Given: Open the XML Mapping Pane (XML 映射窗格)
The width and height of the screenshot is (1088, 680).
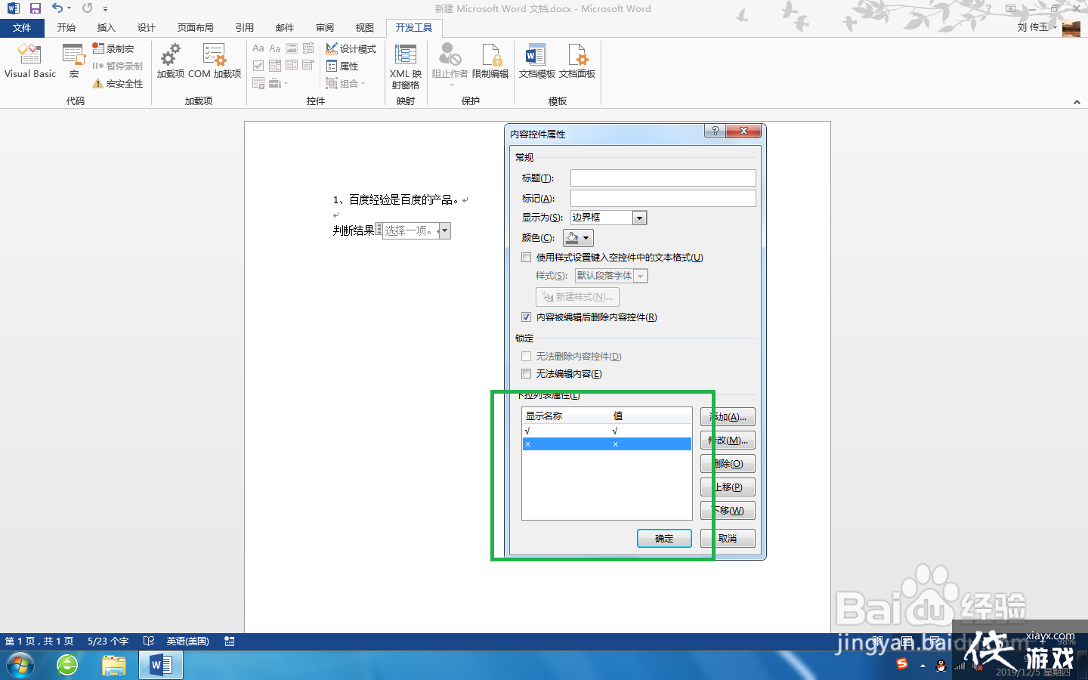Looking at the screenshot, I should 406,66.
